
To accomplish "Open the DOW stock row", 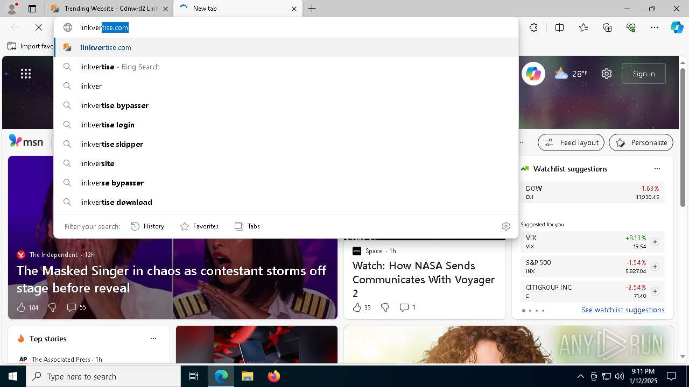I will point(592,192).
